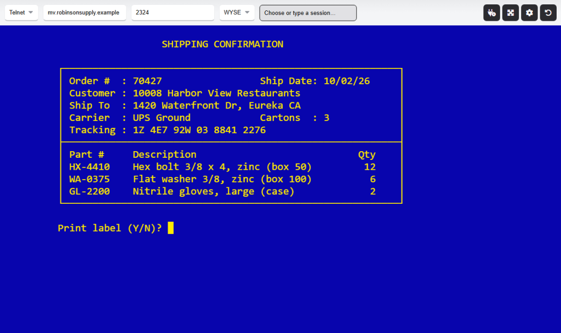Open the WYSE terminal type dropdown
This screenshot has width=561, height=333.
[x=237, y=13]
